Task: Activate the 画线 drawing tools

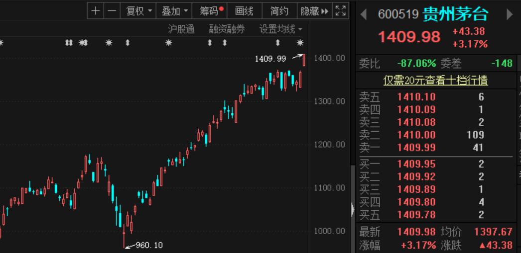Action: click(x=244, y=11)
